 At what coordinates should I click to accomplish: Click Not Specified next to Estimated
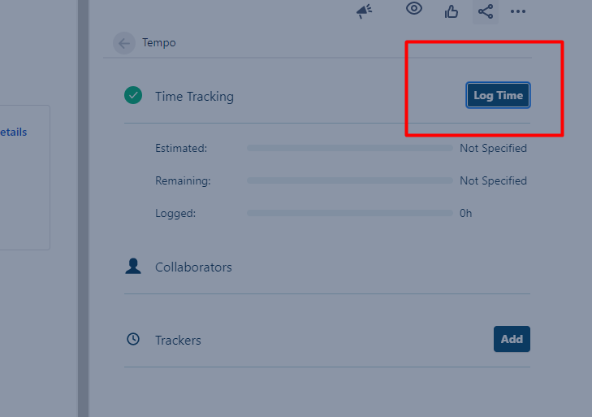coord(493,148)
